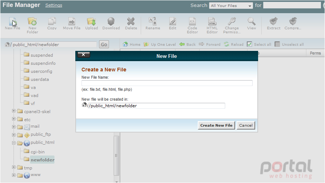The image size is (325, 183).
Task: Click the New File toolbar icon
Action: coord(12,22)
